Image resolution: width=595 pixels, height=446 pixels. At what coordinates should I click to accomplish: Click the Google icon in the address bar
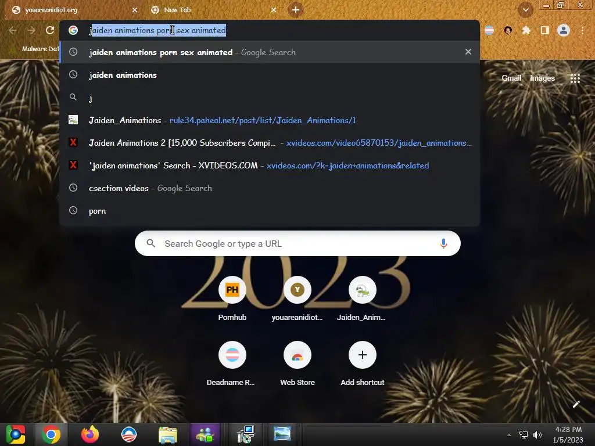pyautogui.click(x=73, y=30)
